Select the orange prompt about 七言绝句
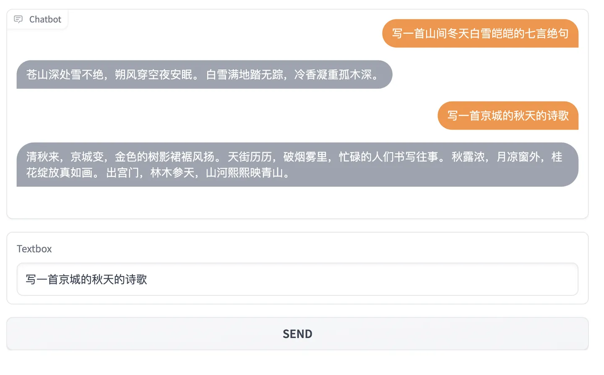This screenshot has height=375, width=604. tap(480, 34)
